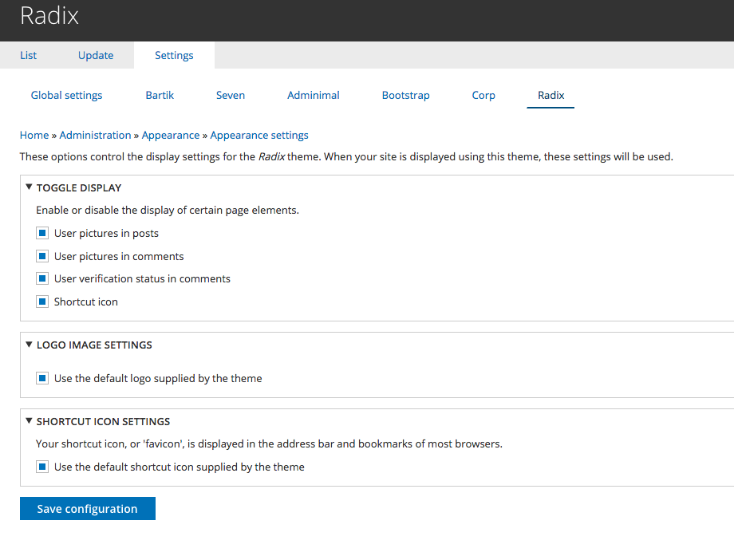
Task: Toggle 'User verification status in comments'
Action: 41,278
